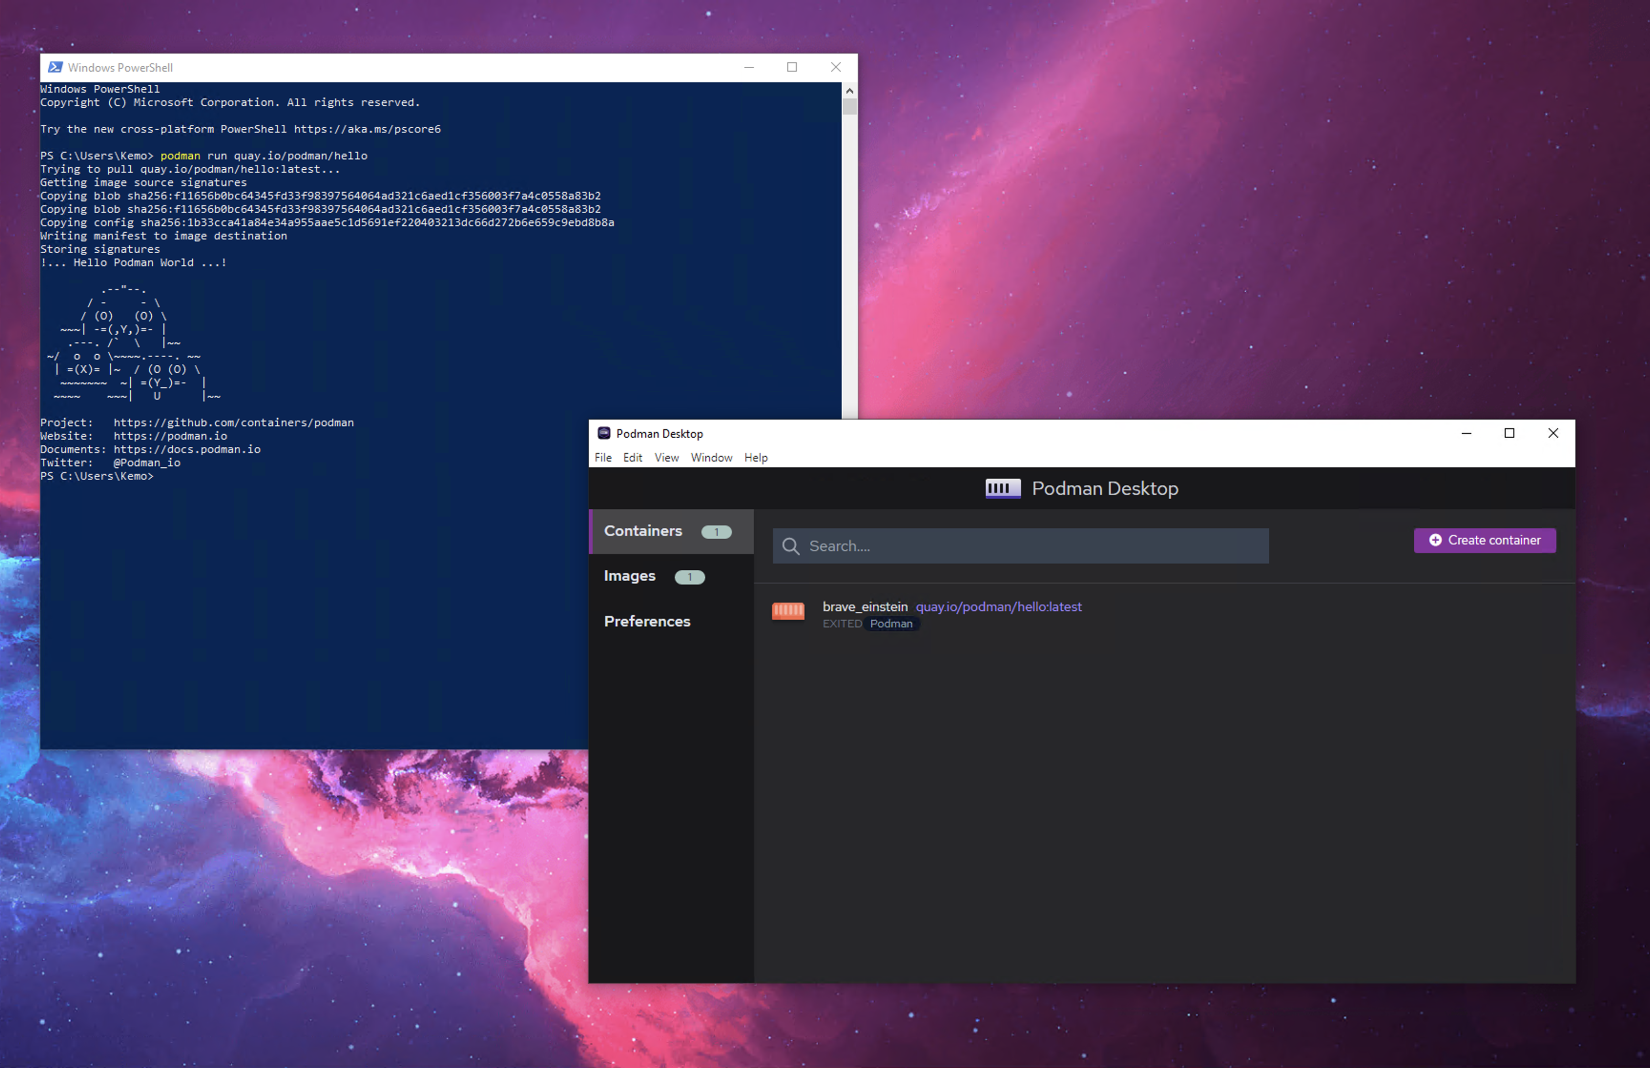Click the Containers count badge
This screenshot has height=1068, width=1650.
point(715,532)
